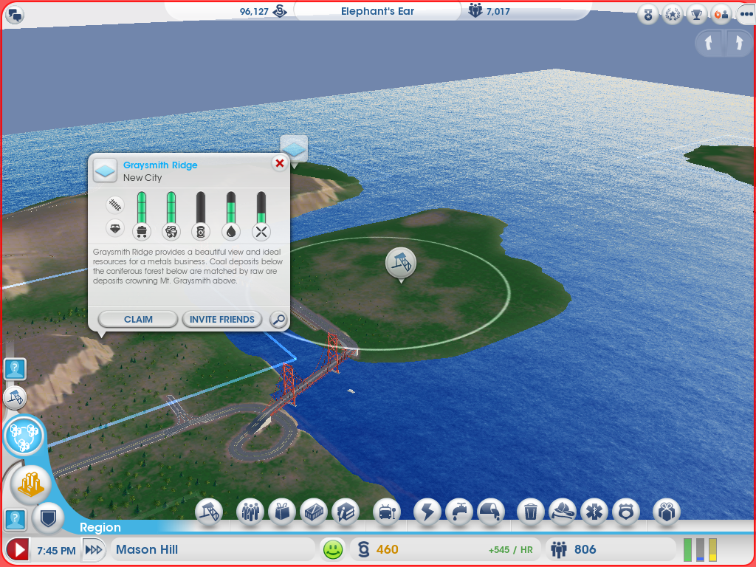Open the power lightning bolt menu
The width and height of the screenshot is (756, 567).
(427, 512)
